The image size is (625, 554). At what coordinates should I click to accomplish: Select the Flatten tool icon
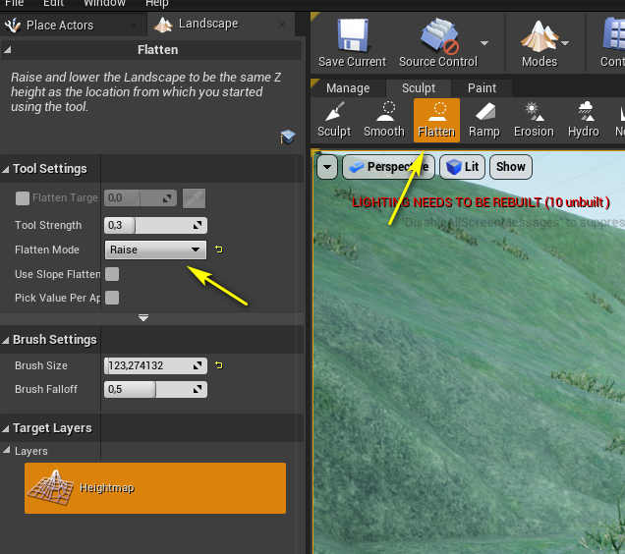coord(436,120)
